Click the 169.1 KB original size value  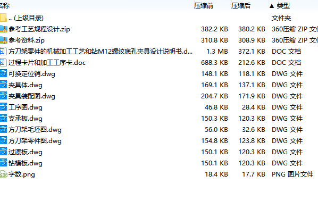[214, 85]
